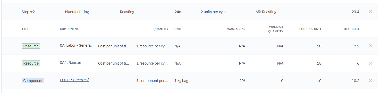Viewport: 380px width, 93px height.
Task: Edit the Roasting operation name
Action: click(x=127, y=12)
